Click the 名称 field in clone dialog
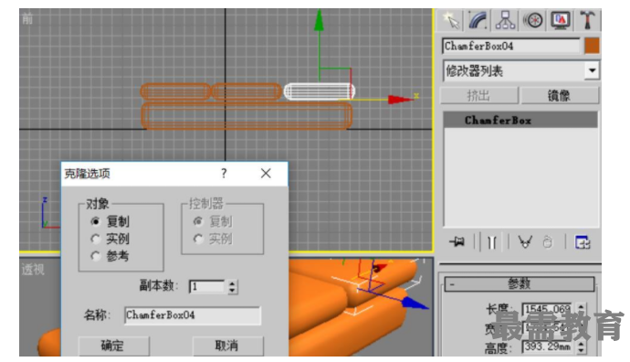The height and width of the screenshot is (362, 630). click(x=193, y=315)
